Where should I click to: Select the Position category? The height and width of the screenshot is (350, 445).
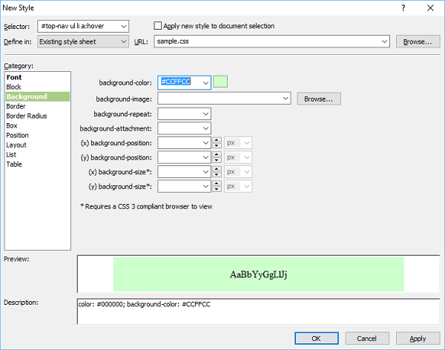click(18, 135)
